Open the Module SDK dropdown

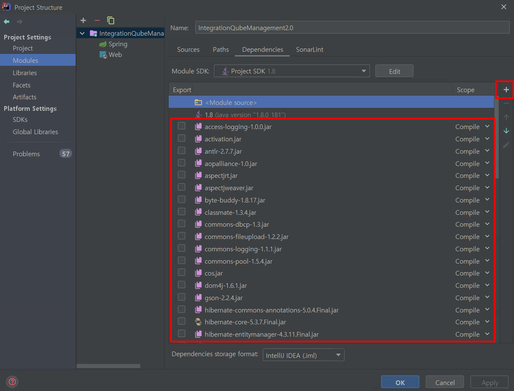click(291, 71)
